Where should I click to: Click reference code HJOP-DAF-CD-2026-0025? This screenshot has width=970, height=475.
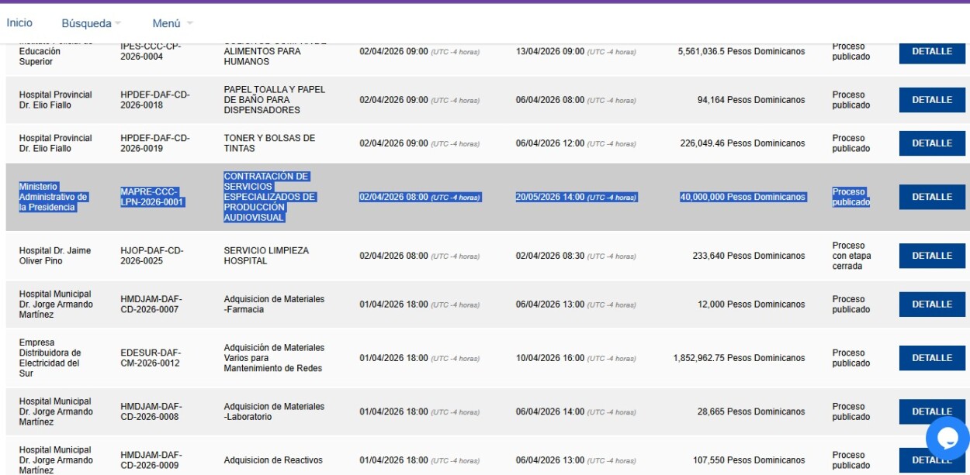(151, 256)
